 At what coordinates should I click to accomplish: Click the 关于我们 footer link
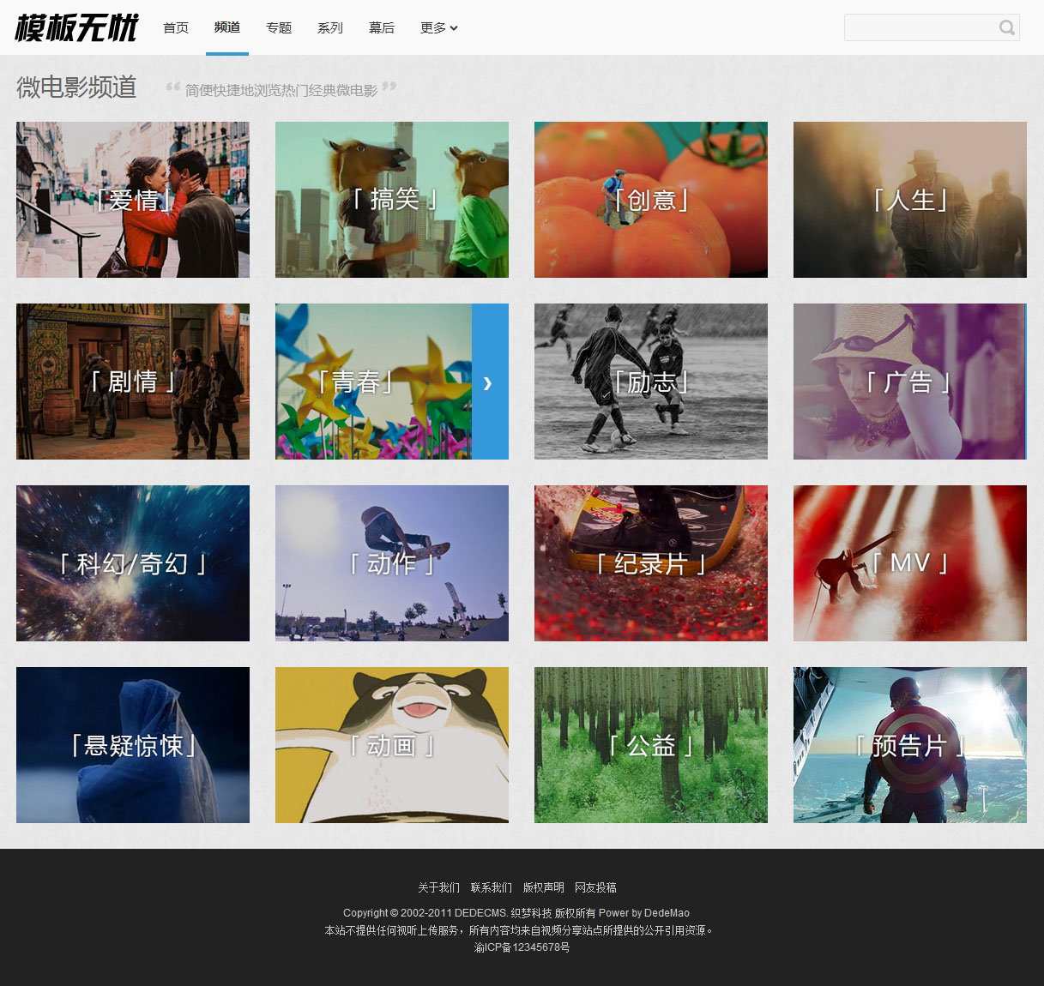click(x=438, y=887)
